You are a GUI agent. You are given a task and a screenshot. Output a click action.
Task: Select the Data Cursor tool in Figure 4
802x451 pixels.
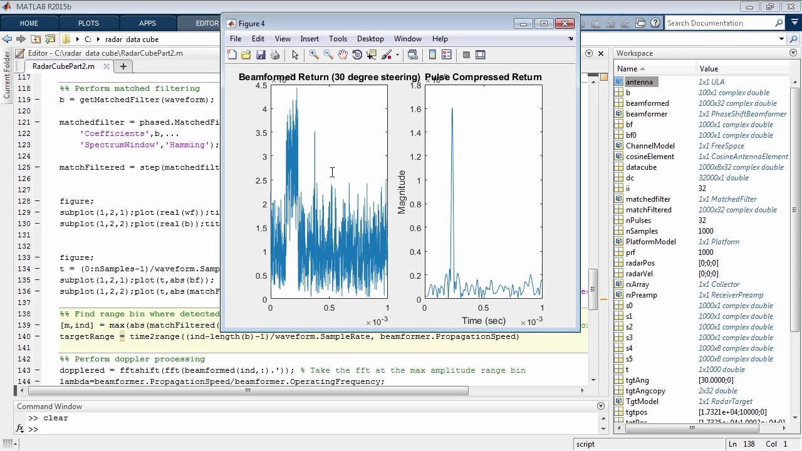coord(372,55)
